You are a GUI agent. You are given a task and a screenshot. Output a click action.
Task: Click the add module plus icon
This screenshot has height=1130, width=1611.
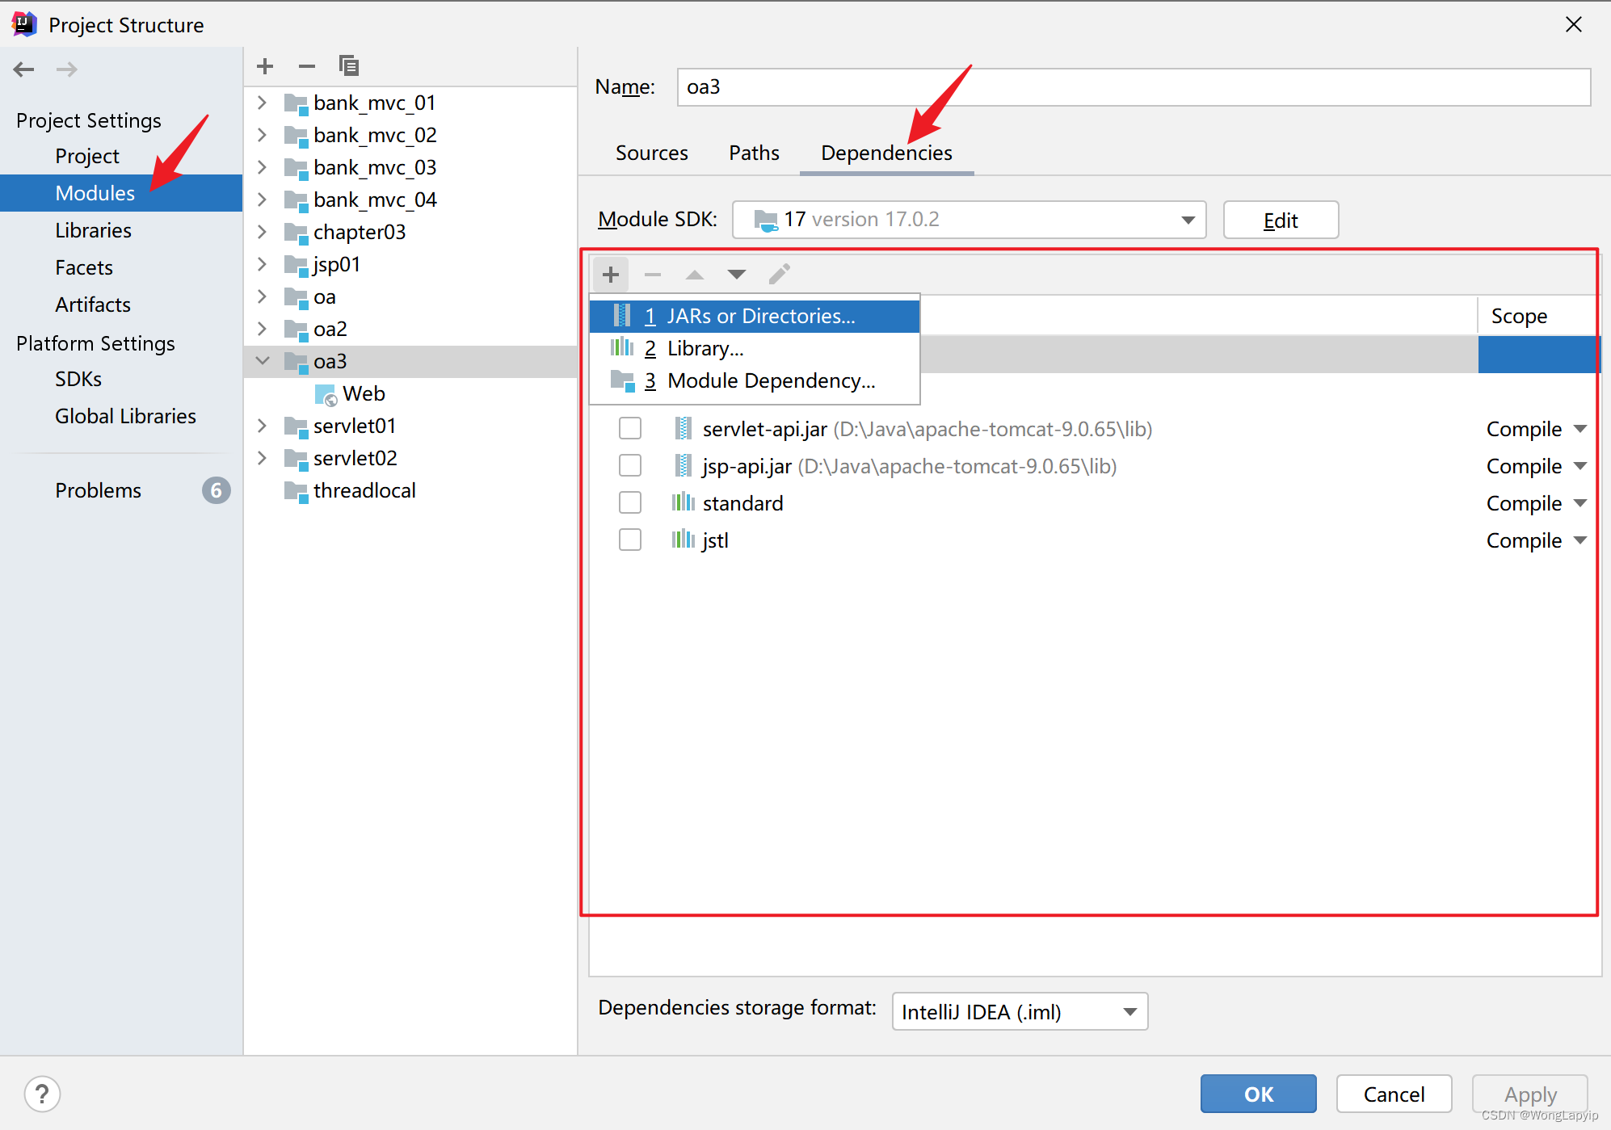265,66
